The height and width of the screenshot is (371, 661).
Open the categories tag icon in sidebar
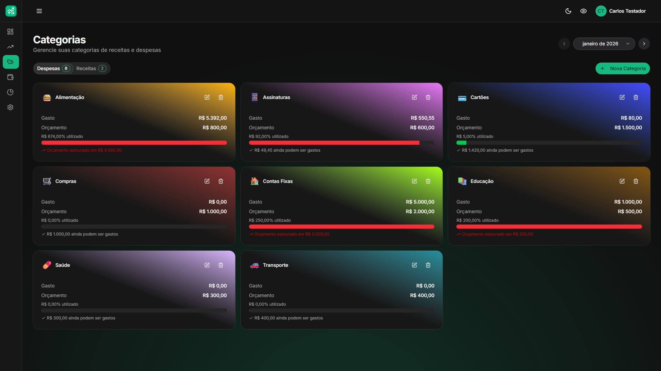(x=10, y=62)
